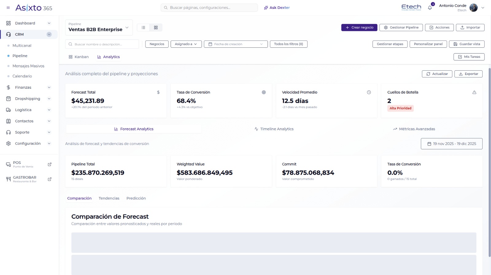Open the notifications bell
491x275 pixels.
(430, 8)
